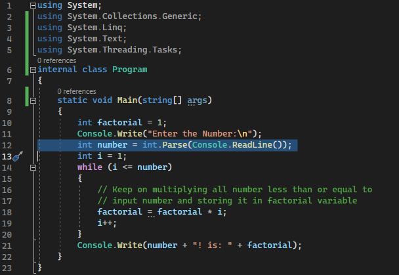Open 0 references above Main method

[x=77, y=91]
